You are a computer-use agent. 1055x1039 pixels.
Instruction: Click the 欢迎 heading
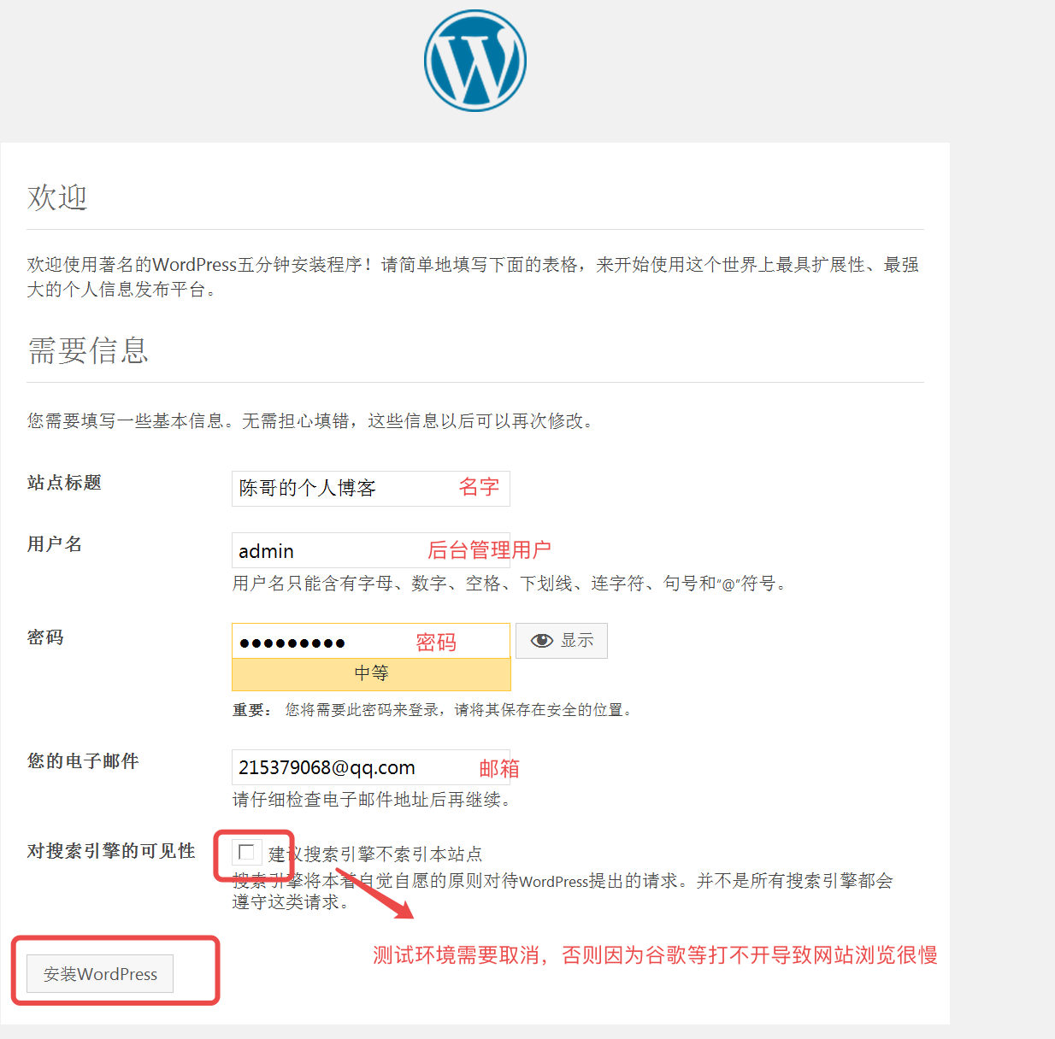pos(57,197)
